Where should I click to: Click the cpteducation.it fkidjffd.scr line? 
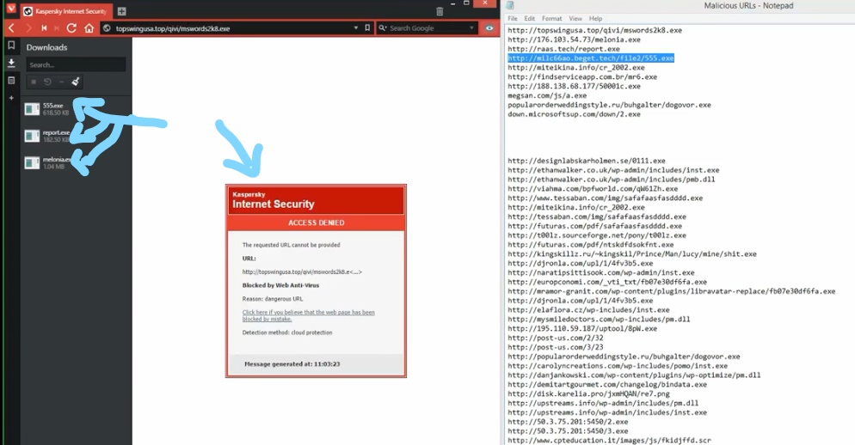click(x=609, y=440)
